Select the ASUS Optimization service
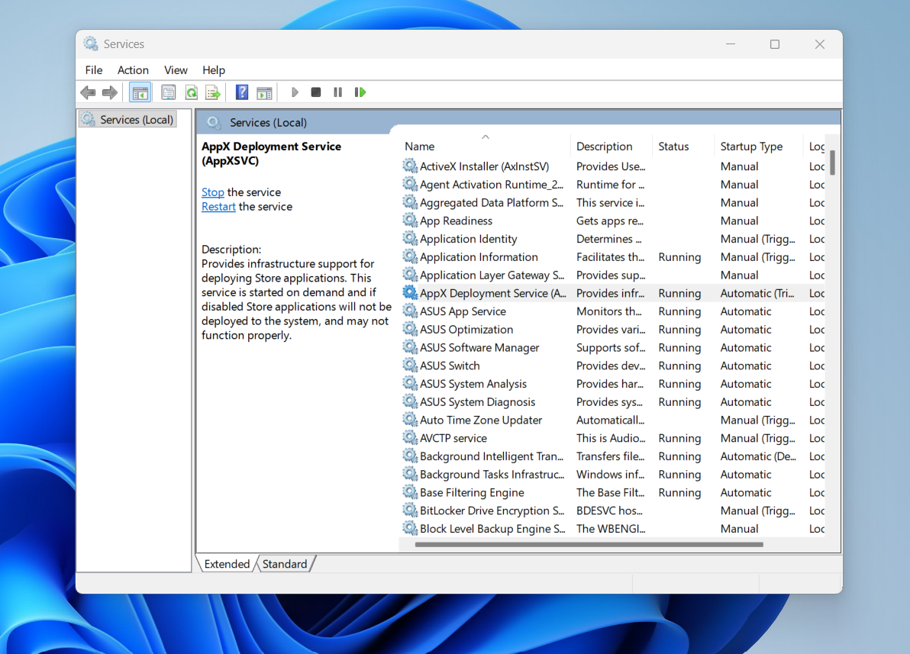Image resolution: width=910 pixels, height=654 pixels. pyautogui.click(x=612, y=330)
